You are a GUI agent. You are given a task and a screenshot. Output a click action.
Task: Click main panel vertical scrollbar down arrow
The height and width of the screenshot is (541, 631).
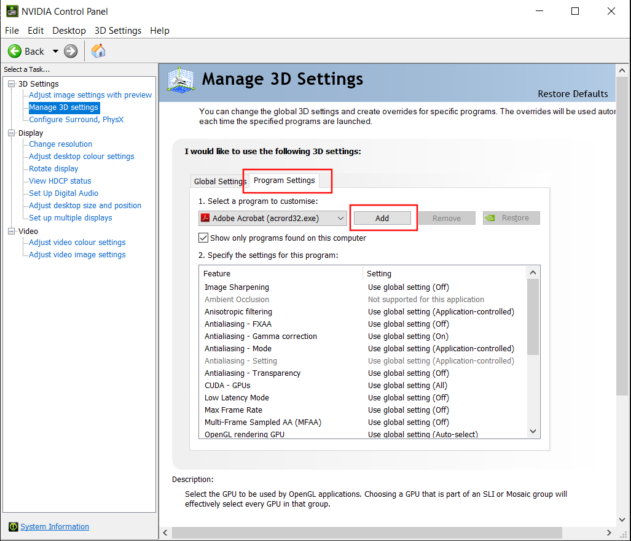point(622,520)
